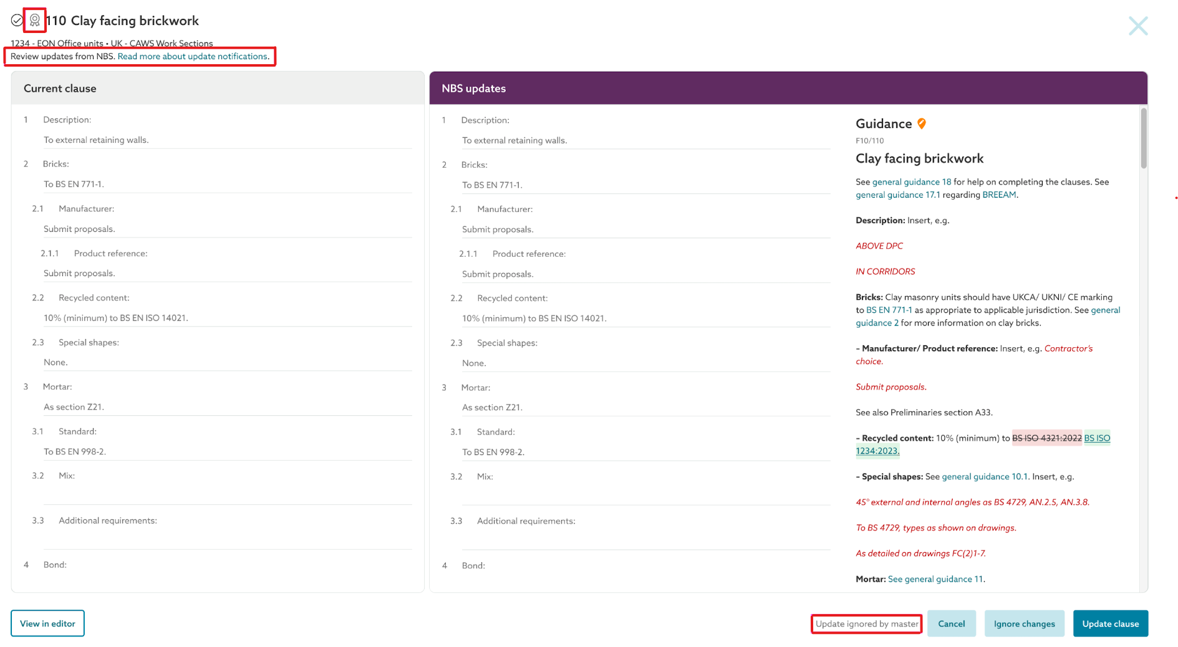The width and height of the screenshot is (1178, 647).
Task: Click Manufacturer value in NBS updates panel
Action: pos(646,230)
